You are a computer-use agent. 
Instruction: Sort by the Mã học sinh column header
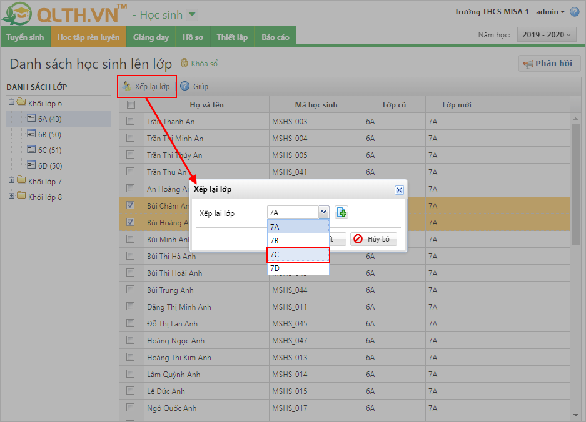pyautogui.click(x=316, y=105)
